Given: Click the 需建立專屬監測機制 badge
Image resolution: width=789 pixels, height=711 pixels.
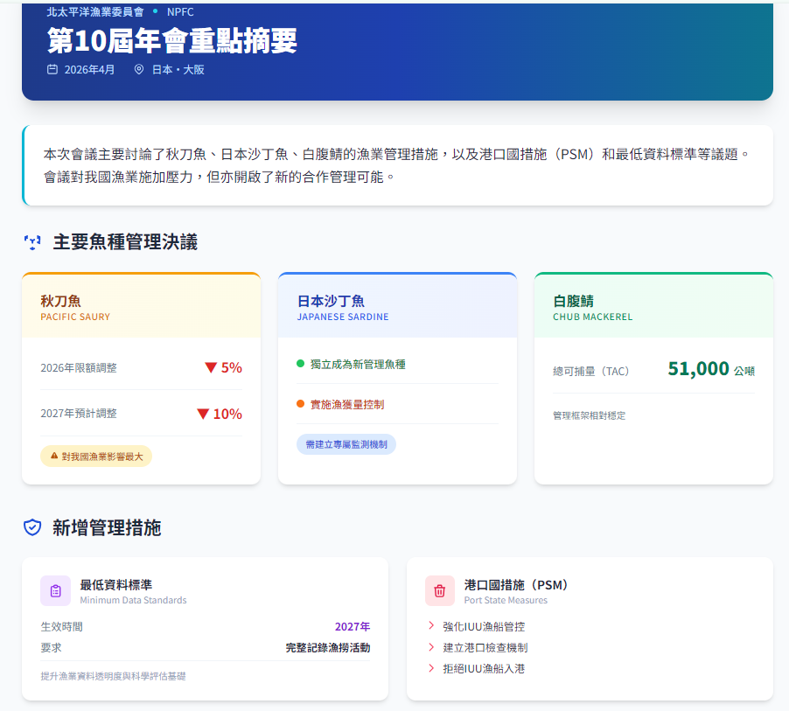Looking at the screenshot, I should pos(346,445).
